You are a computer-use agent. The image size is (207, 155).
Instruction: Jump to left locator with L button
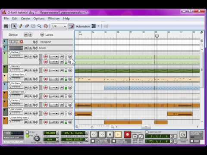[175, 136]
